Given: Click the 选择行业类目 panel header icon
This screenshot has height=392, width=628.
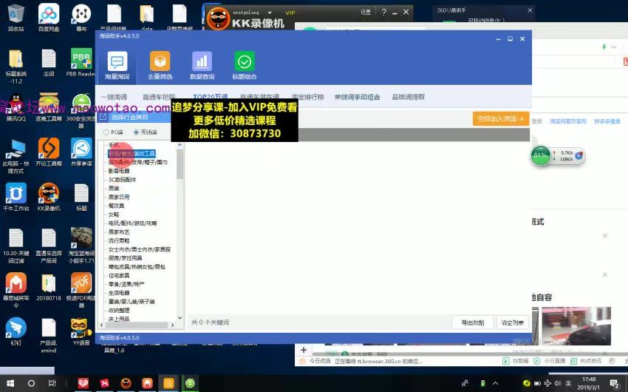Looking at the screenshot, I should tap(103, 117).
